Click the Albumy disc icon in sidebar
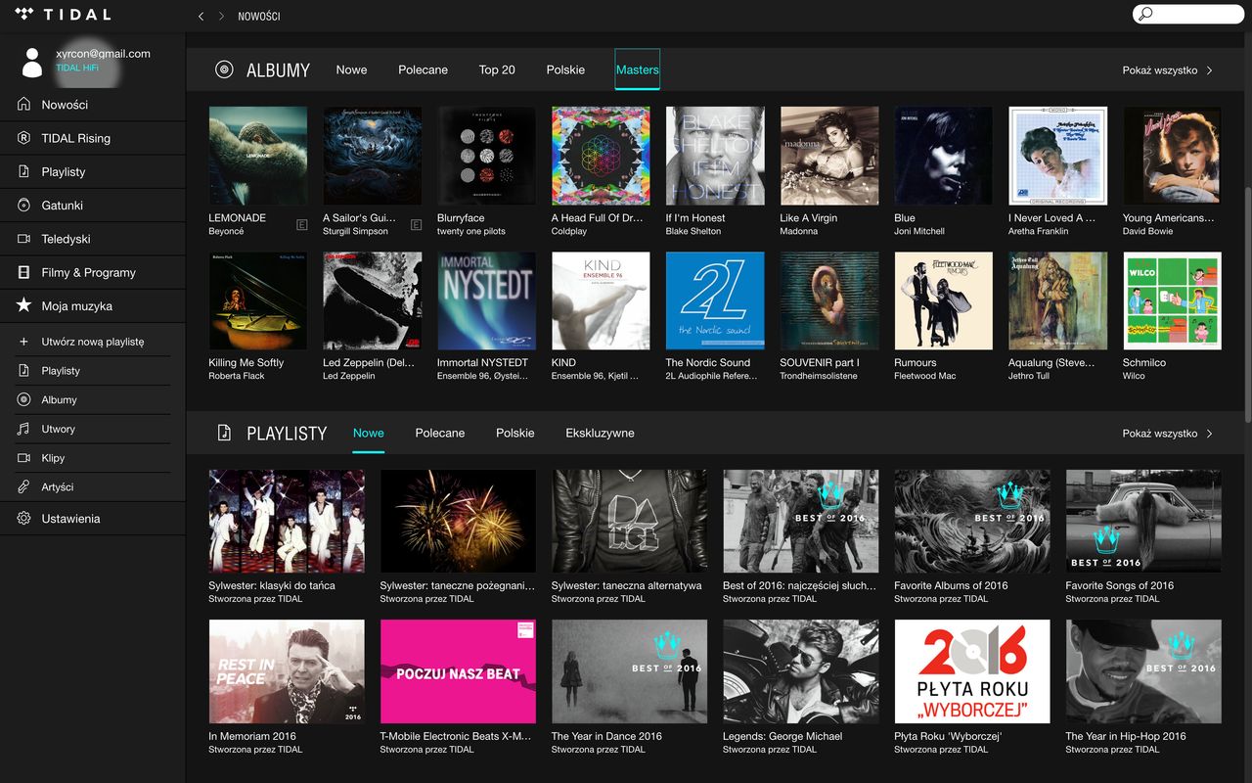 (23, 399)
